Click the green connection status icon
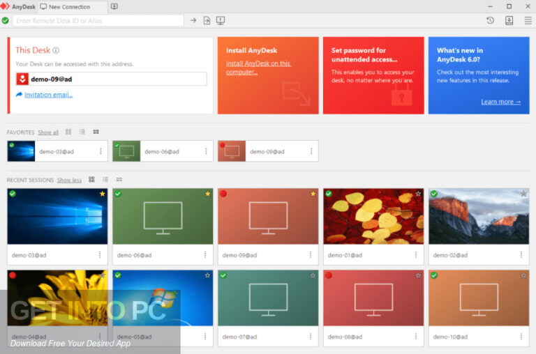Viewport: 536px width, 354px height. (x=5, y=20)
